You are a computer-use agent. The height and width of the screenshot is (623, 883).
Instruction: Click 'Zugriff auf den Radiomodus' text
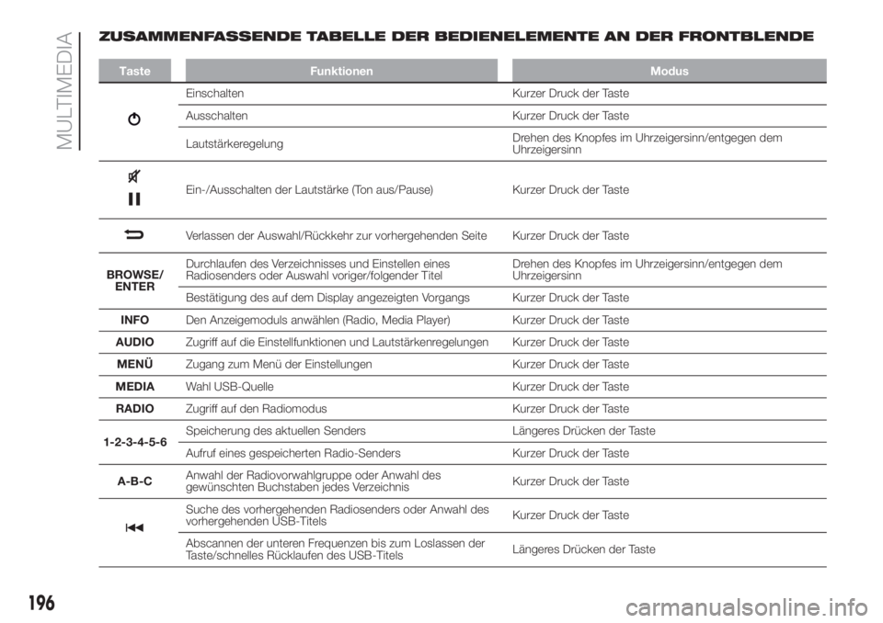pyautogui.click(x=257, y=409)
